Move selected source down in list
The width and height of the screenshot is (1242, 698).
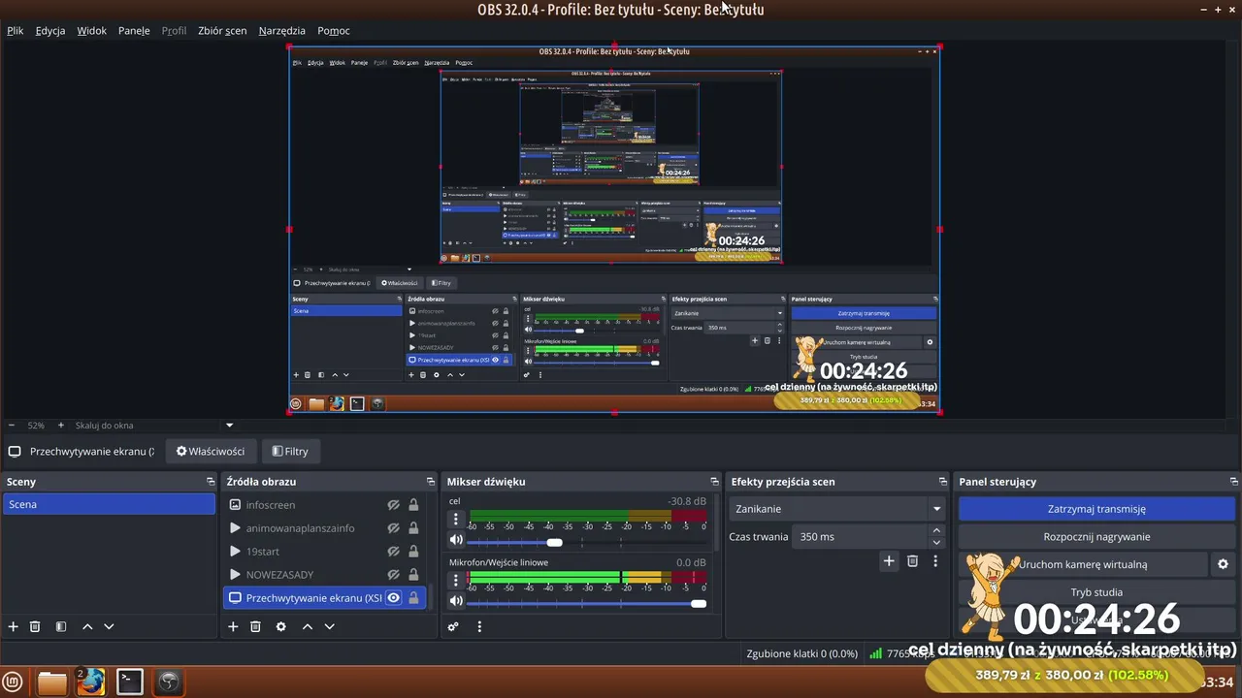coord(329,626)
